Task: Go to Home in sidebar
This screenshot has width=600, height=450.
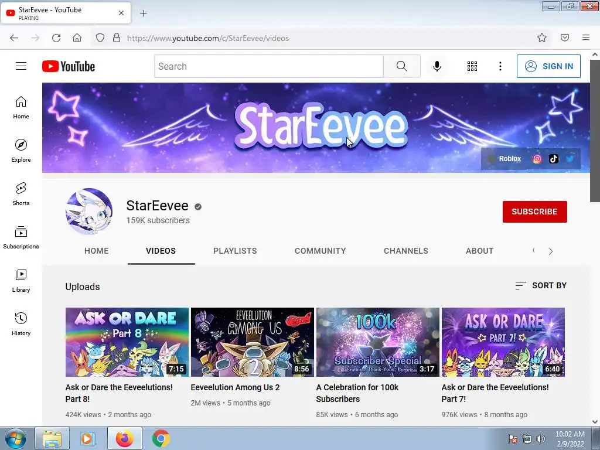Action: coord(21,108)
